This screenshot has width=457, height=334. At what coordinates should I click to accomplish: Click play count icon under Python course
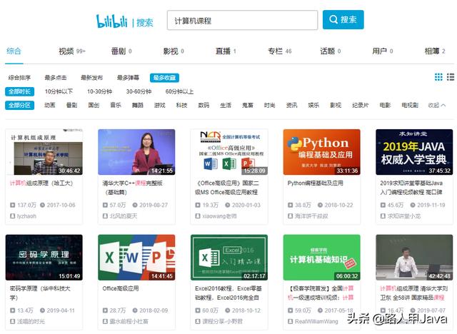(290, 205)
